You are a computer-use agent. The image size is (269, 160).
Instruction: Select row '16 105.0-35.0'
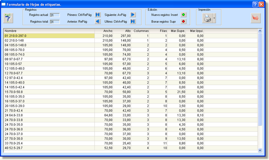tap(131, 96)
